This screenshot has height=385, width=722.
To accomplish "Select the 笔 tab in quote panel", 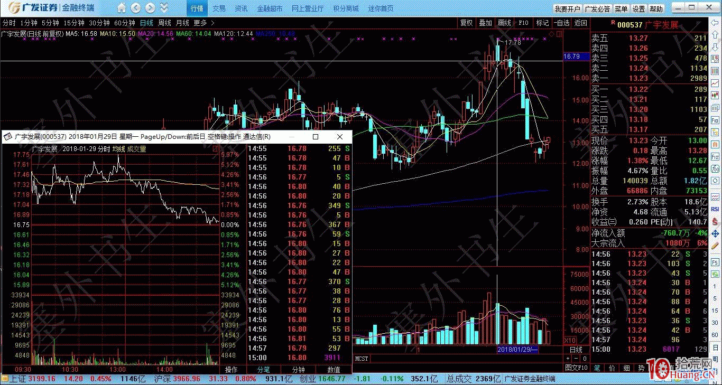I will click(597, 368).
